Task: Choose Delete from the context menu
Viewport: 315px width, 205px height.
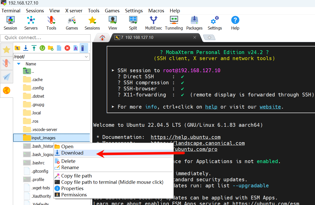Action: click(113, 161)
